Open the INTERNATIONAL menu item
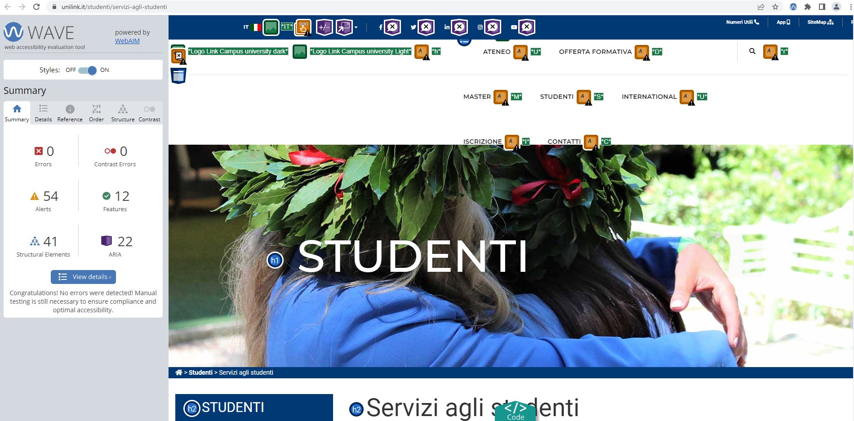The height and width of the screenshot is (421, 854). coord(649,97)
